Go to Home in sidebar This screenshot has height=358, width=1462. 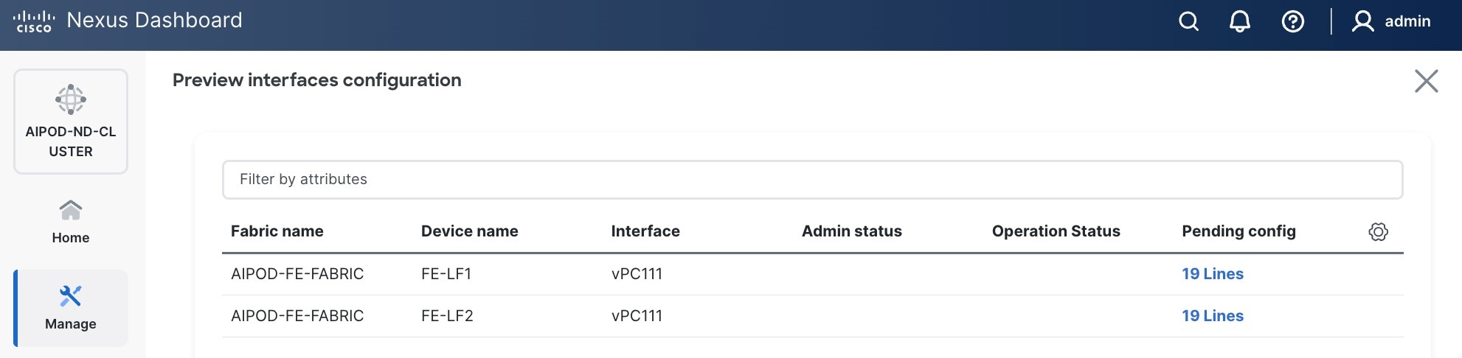(71, 222)
